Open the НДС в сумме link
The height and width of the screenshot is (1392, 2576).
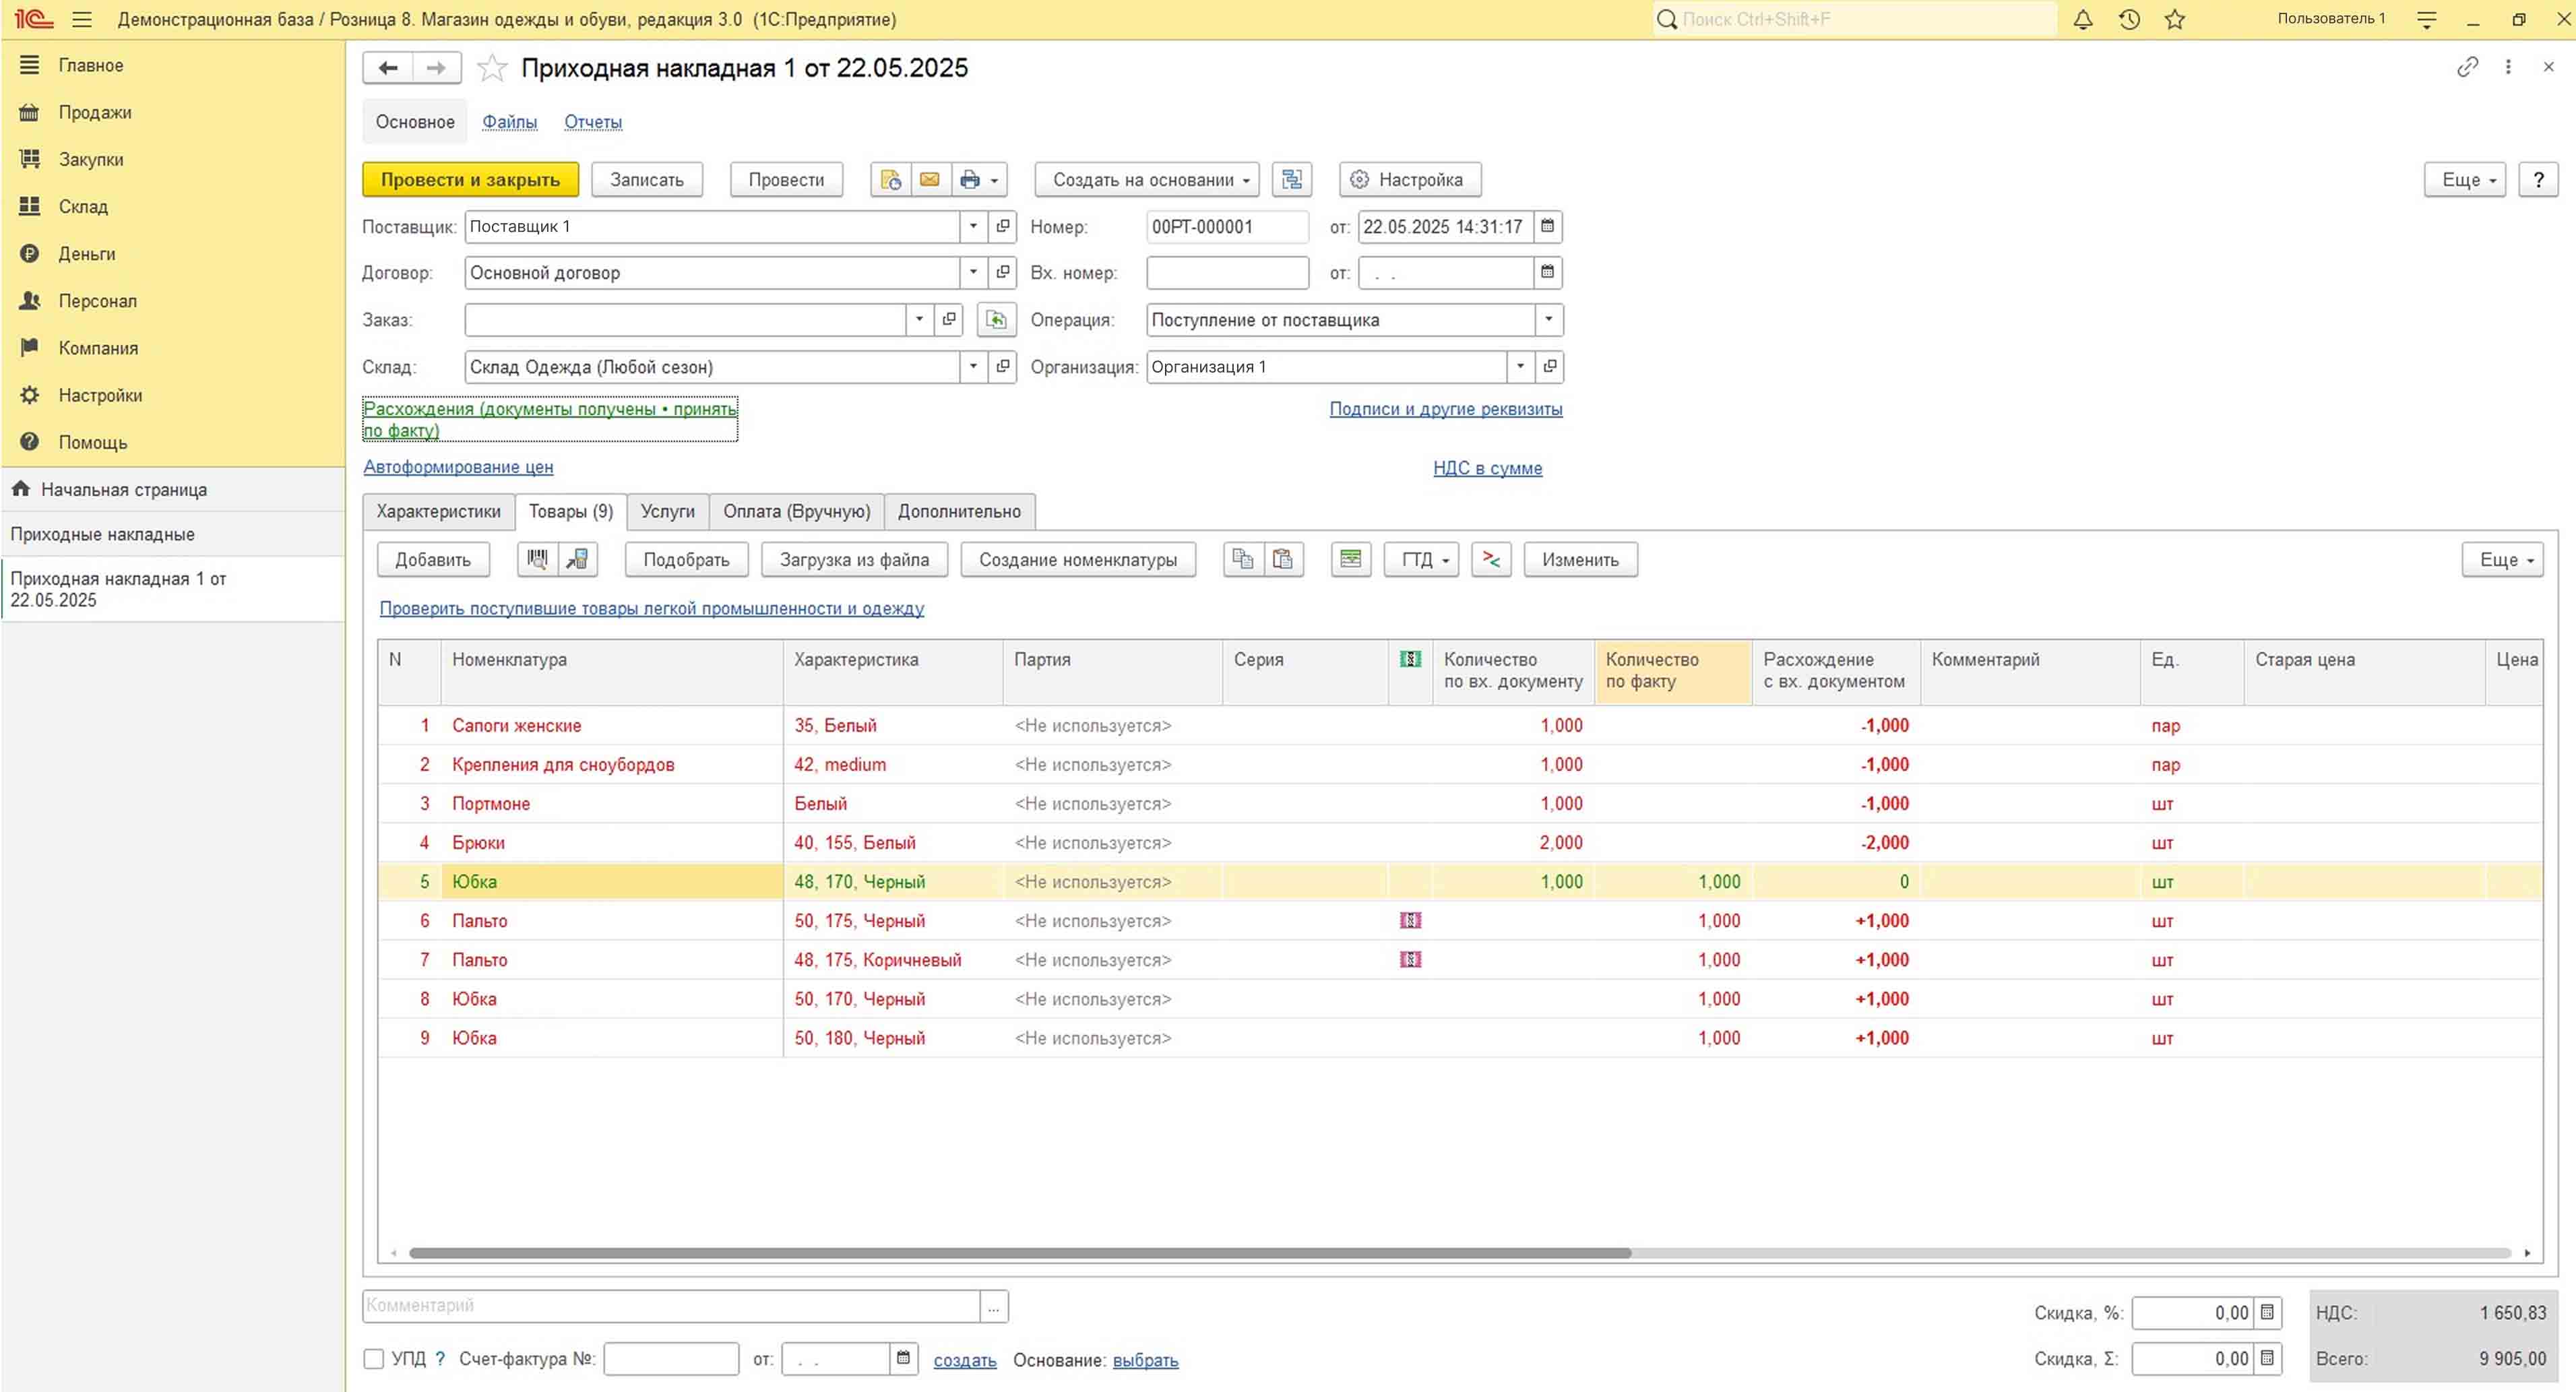pyautogui.click(x=1487, y=468)
